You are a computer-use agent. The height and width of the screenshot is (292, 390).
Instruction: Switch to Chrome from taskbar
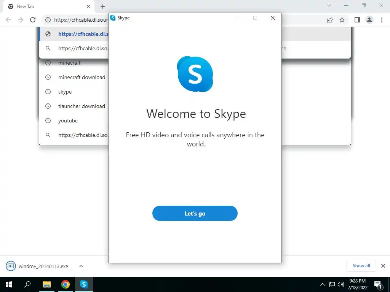tap(65, 284)
